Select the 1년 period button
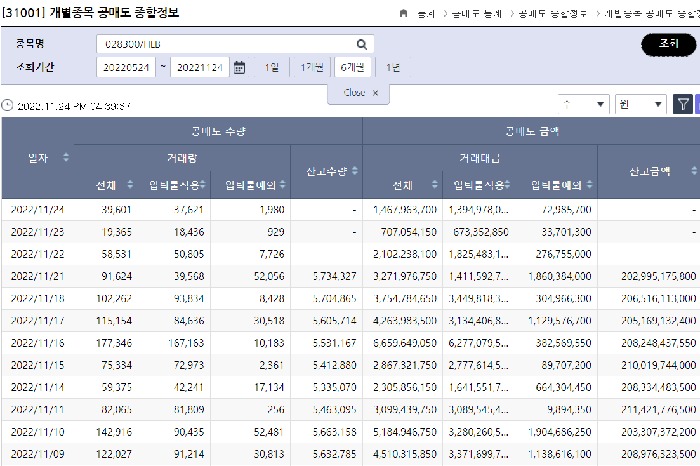 393,67
